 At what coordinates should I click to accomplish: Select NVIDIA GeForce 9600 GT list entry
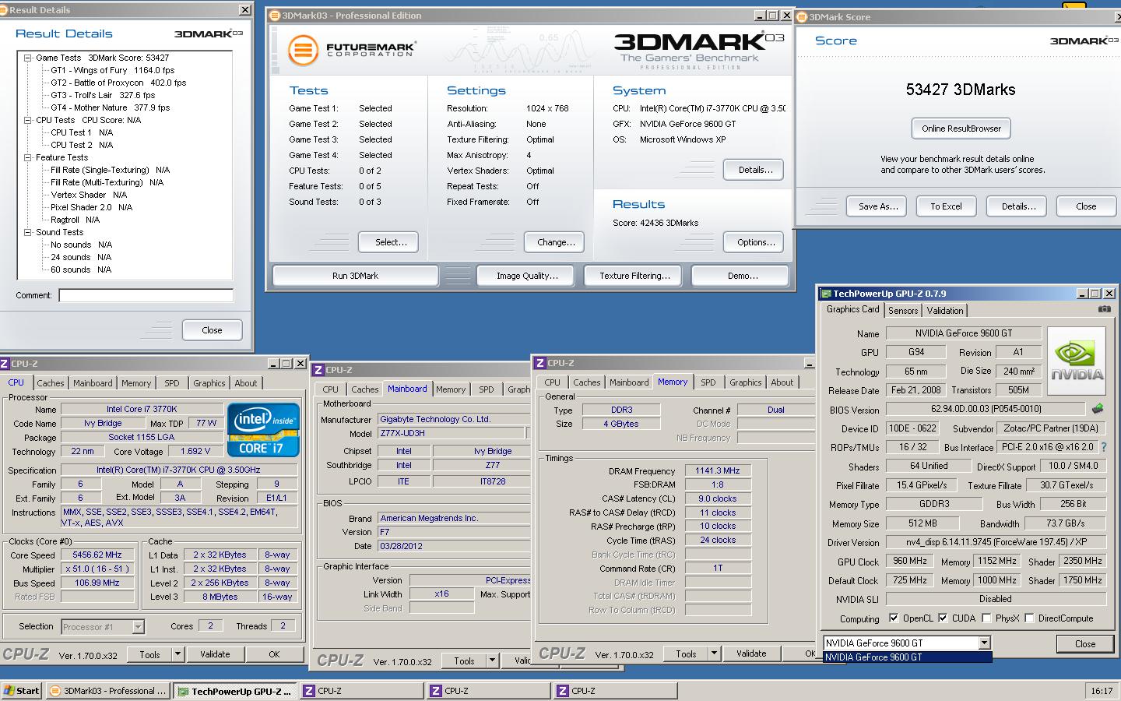point(908,657)
